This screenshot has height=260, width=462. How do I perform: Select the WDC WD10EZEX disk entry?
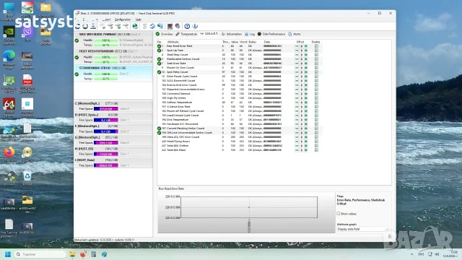tap(113, 40)
